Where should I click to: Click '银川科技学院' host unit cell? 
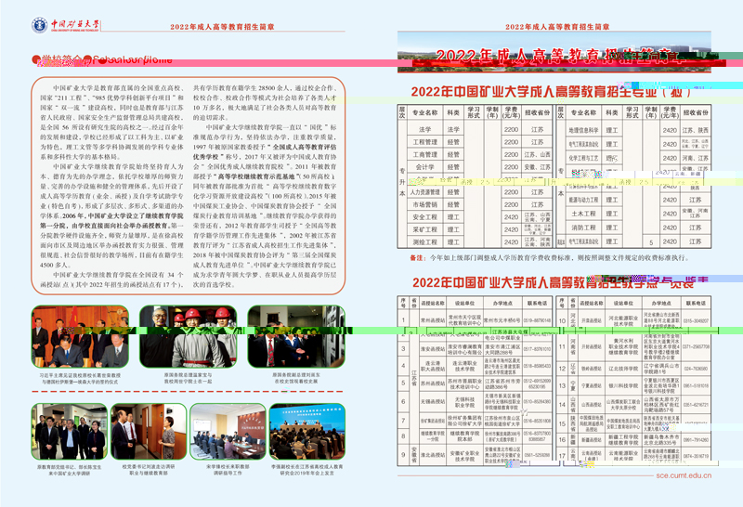pos(623,385)
